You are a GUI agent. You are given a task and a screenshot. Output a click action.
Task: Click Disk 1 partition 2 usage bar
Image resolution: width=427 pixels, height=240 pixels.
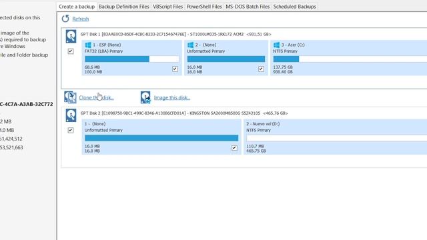226,59
